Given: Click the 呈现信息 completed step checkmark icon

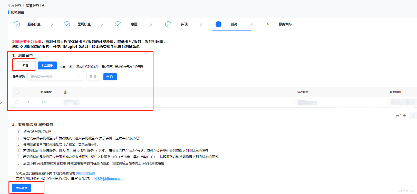Looking at the screenshot, I should coord(67,24).
